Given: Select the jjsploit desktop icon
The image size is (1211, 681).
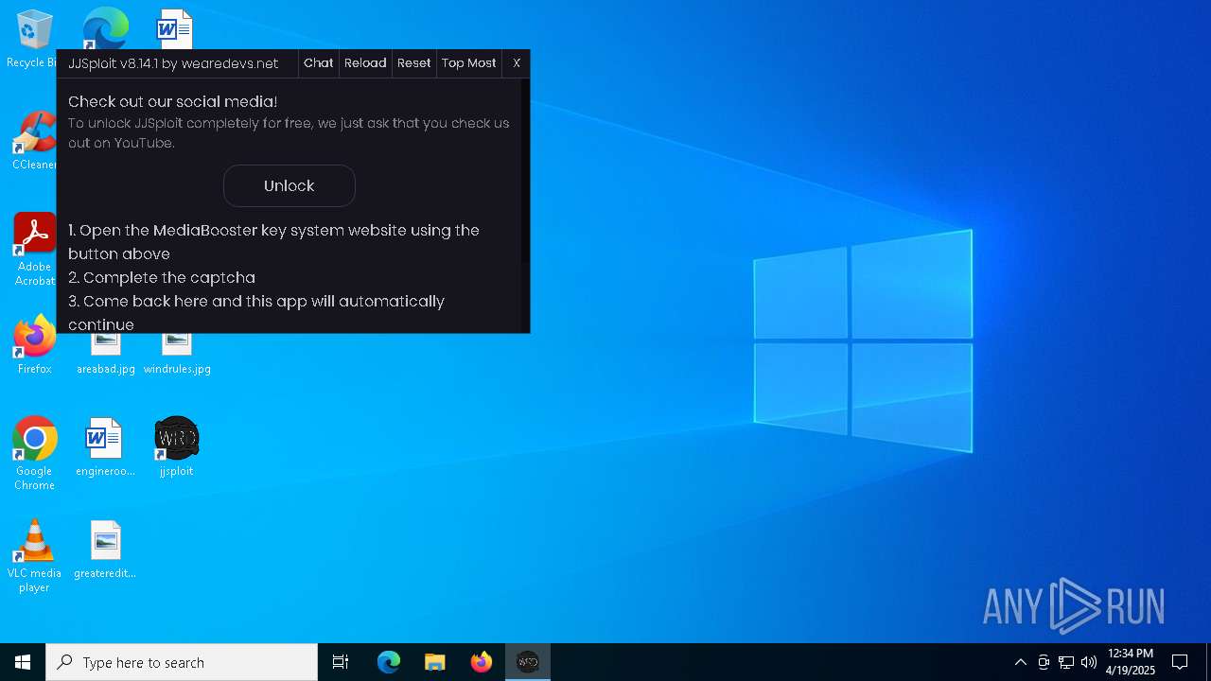Looking at the screenshot, I should coord(177,447).
